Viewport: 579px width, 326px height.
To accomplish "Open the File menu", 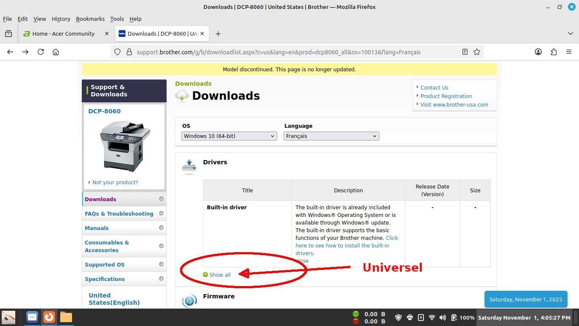I will pyautogui.click(x=7, y=19).
